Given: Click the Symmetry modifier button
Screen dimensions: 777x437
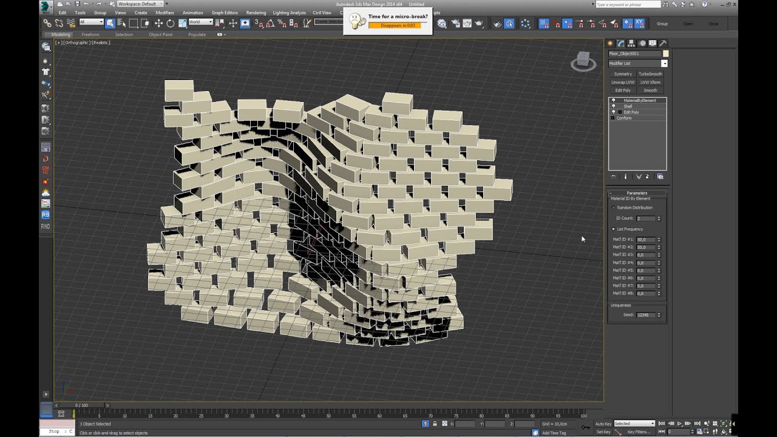Looking at the screenshot, I should 623,74.
